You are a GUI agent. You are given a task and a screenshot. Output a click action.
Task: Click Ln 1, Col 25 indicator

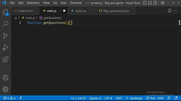point(78,98)
